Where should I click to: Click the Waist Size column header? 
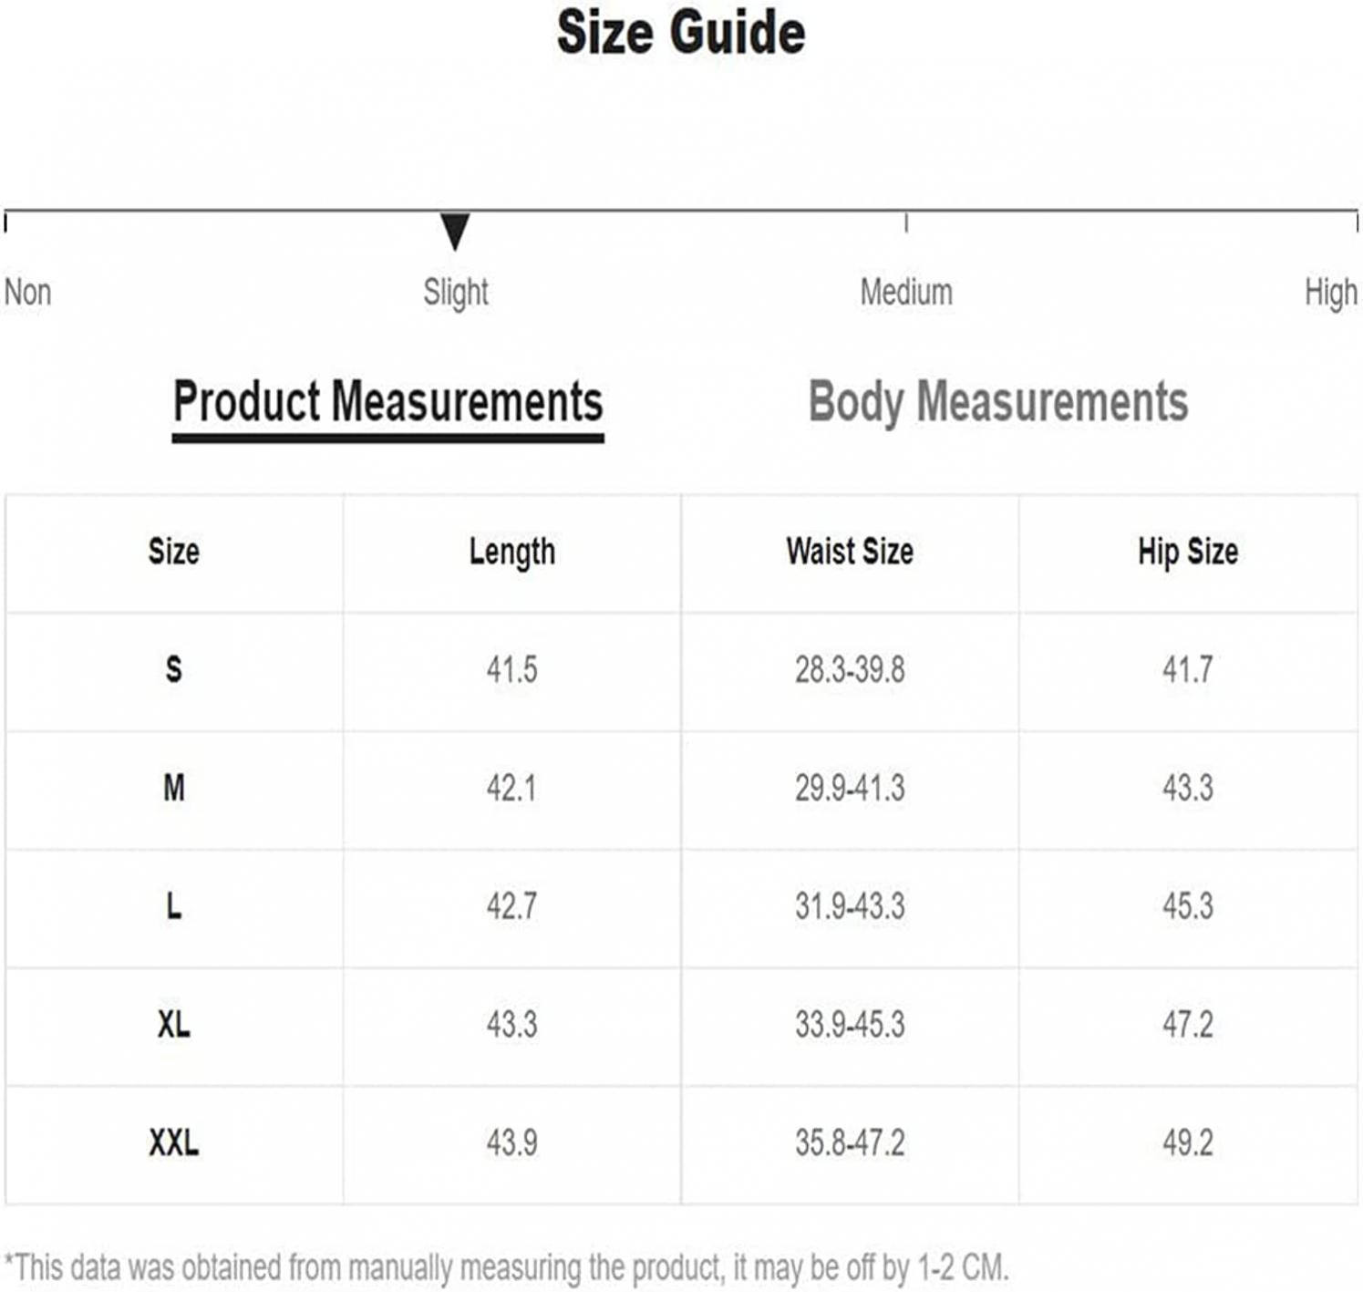pyautogui.click(x=850, y=552)
